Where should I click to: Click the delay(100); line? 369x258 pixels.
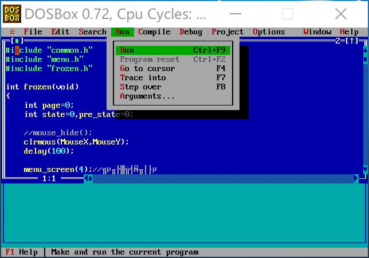[49, 151]
